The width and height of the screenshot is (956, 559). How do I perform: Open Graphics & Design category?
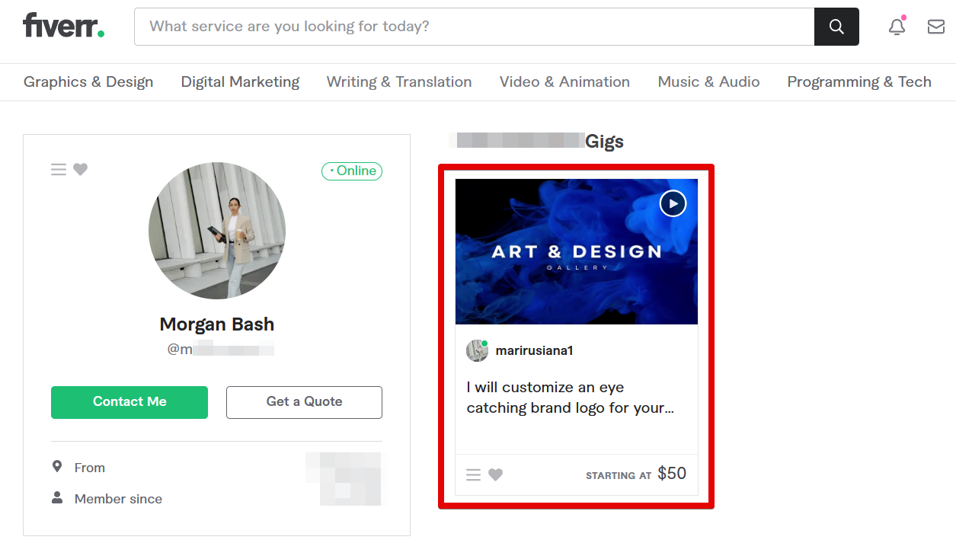tap(88, 82)
